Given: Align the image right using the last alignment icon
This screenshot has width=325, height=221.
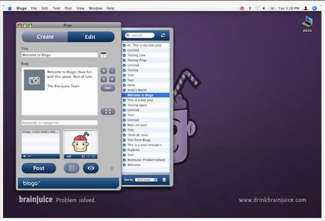Looking at the screenshot, I should pyautogui.click(x=93, y=156).
